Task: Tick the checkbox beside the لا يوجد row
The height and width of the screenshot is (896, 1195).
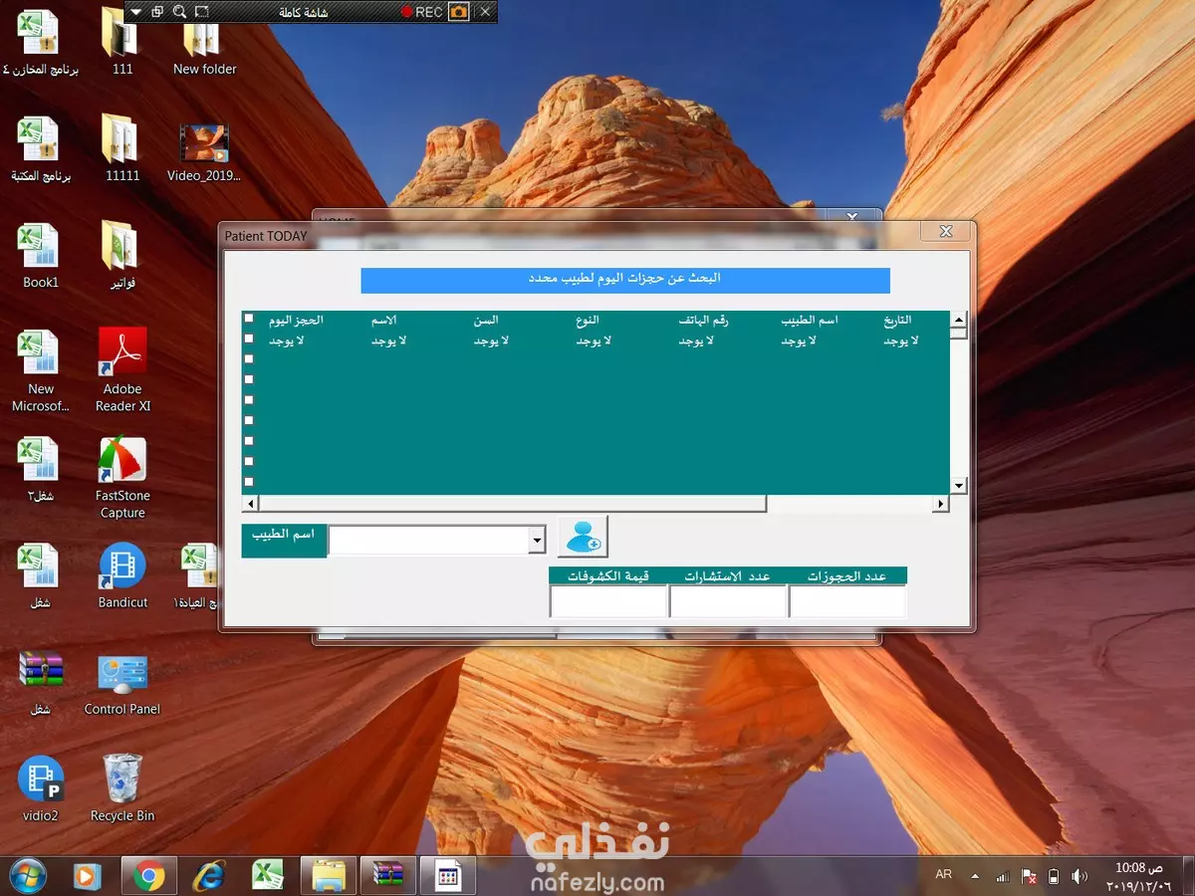Action: 249,338
